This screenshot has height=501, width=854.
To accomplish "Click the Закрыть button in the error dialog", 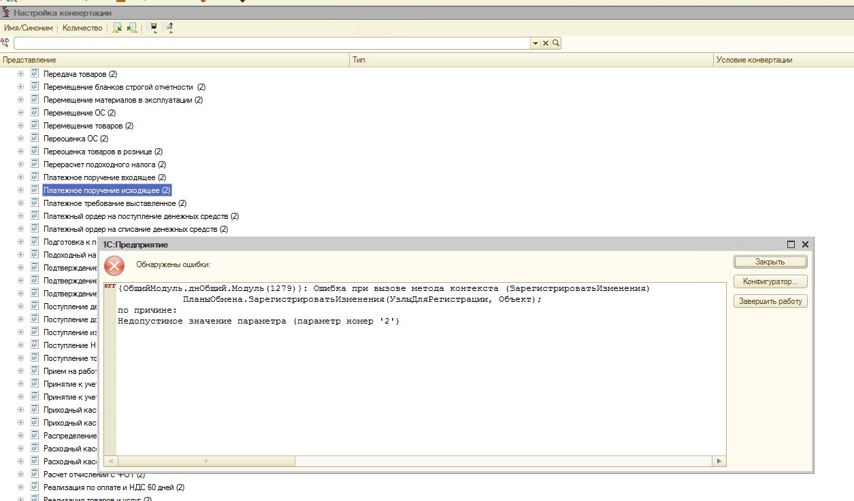I will 770,262.
